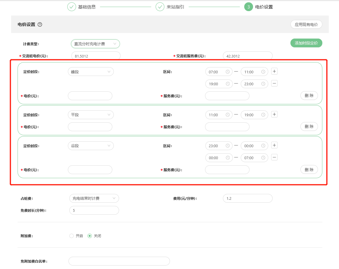Click plus icon in 平段 interval row
Image resolution: width=339 pixels, height=269 pixels.
[274, 114]
